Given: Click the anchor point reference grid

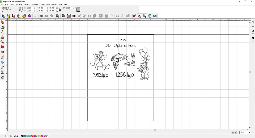Looking at the screenshot, I should click(x=21, y=9).
